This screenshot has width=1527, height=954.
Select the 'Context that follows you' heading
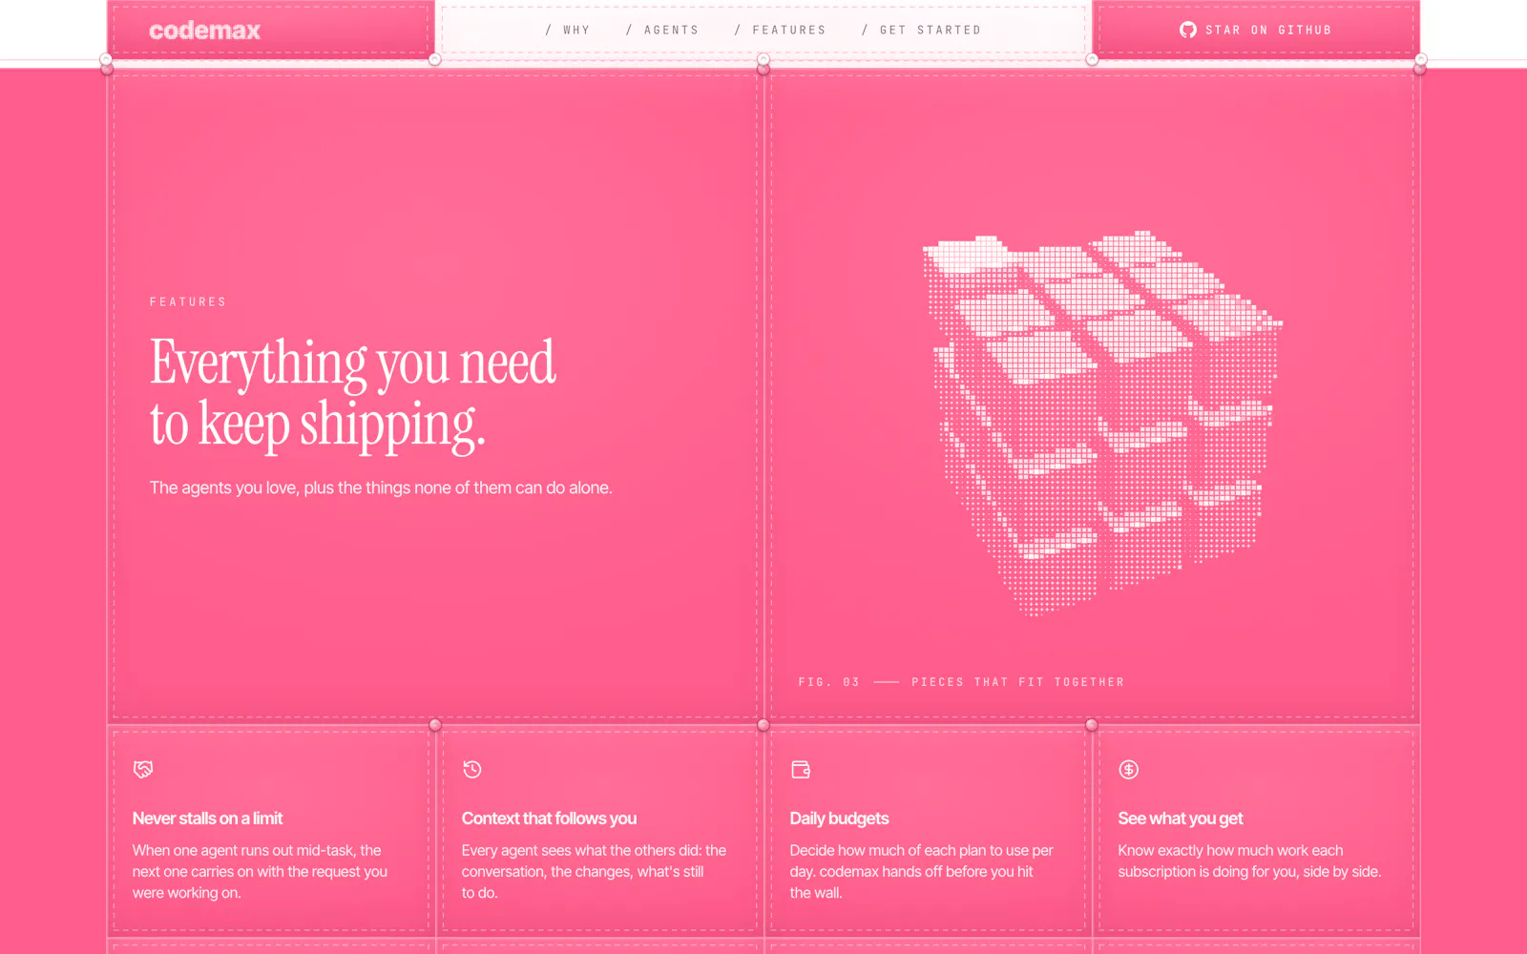click(549, 819)
